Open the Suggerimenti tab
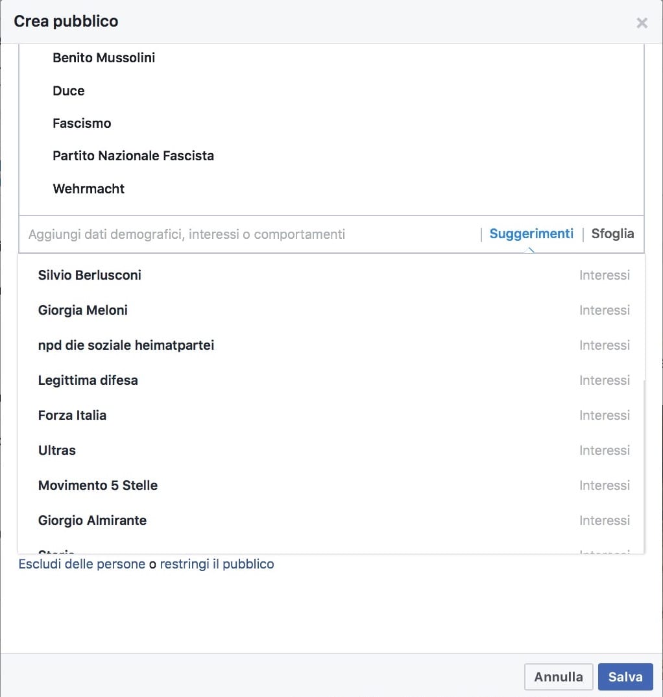The height and width of the screenshot is (697, 663). point(531,234)
